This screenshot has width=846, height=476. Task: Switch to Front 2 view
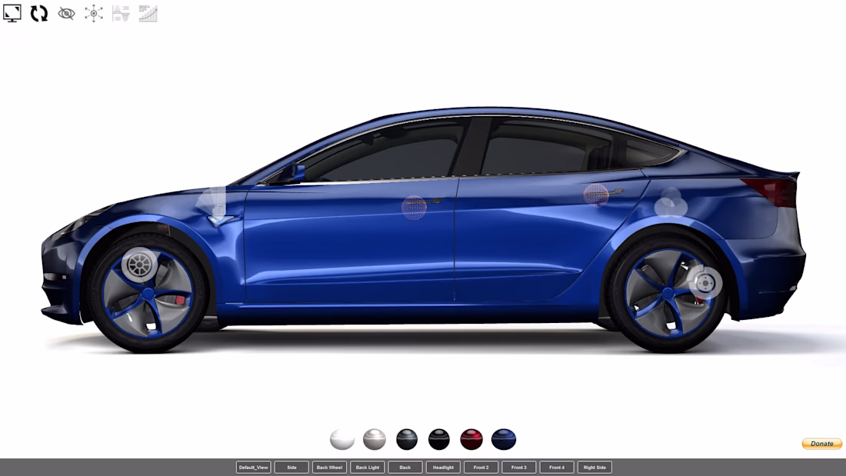481,468
